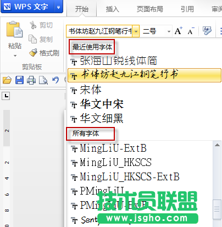Image resolution: width=222 pixels, height=227 pixels.
Task: Undo the last action with arrow icon
Action: tap(56, 80)
